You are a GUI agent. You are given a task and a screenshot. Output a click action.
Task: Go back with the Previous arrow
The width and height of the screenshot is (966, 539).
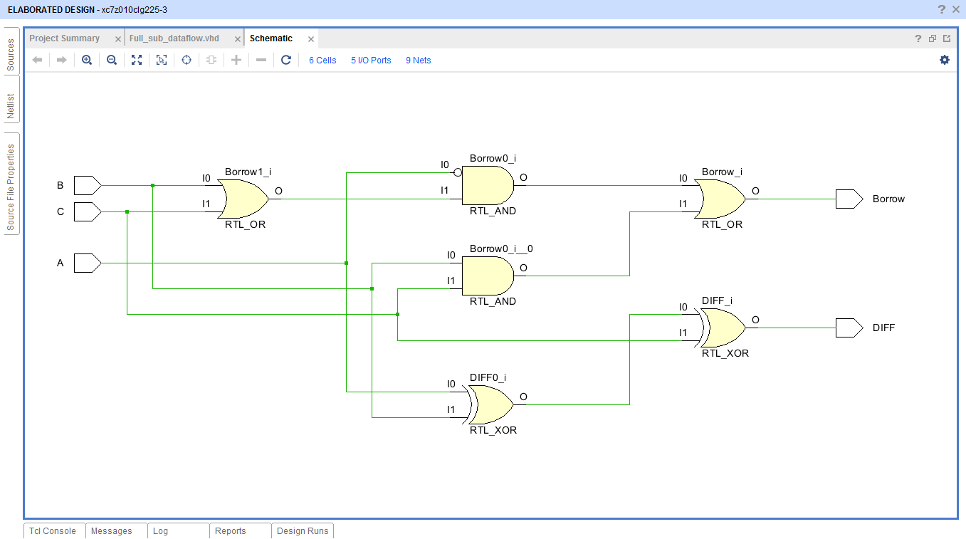point(38,61)
